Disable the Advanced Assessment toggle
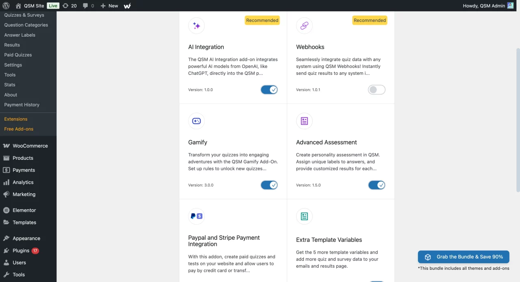 click(x=377, y=185)
